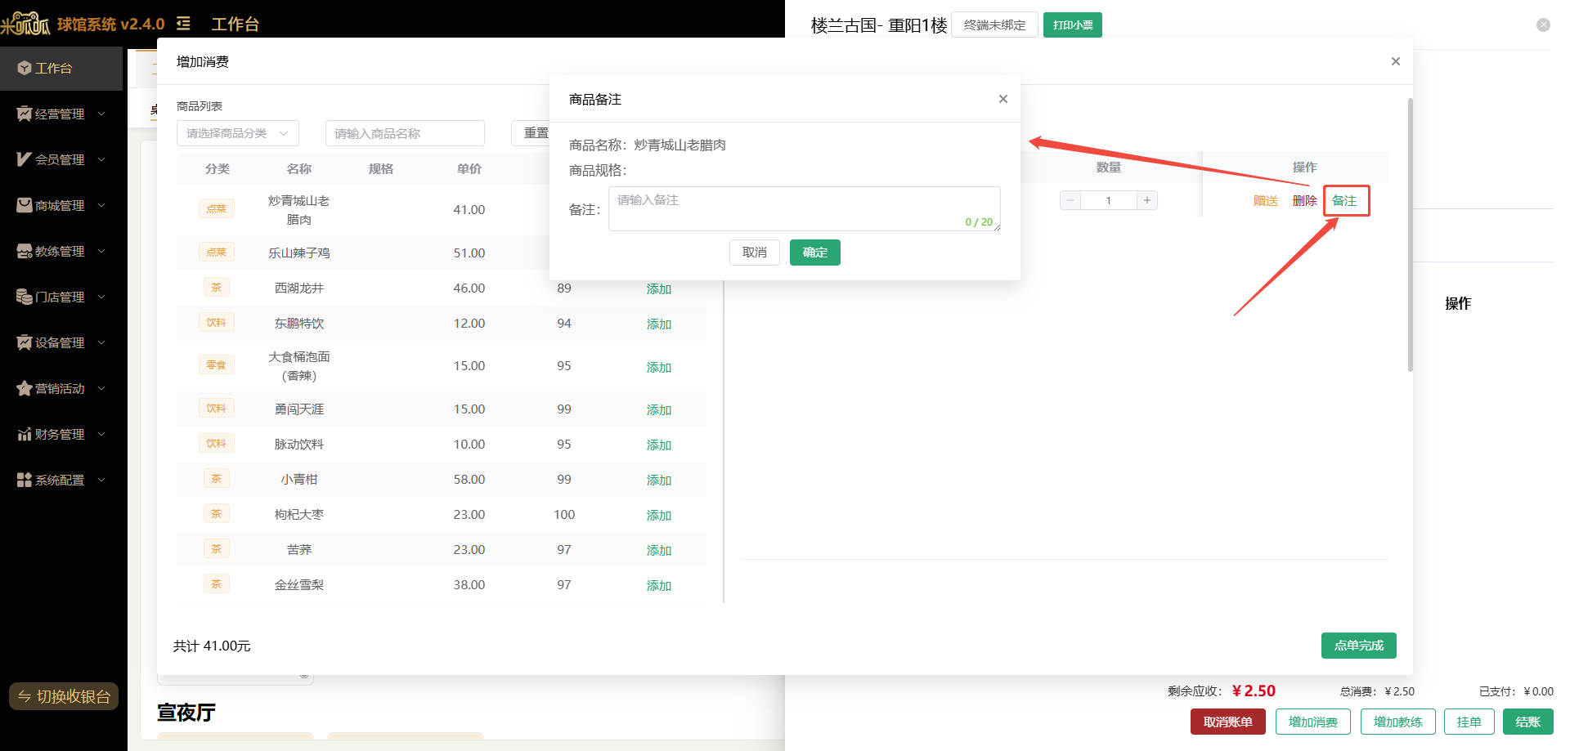1570x751 pixels.
Task: Decrease quantity with minus stepper
Action: tap(1070, 200)
